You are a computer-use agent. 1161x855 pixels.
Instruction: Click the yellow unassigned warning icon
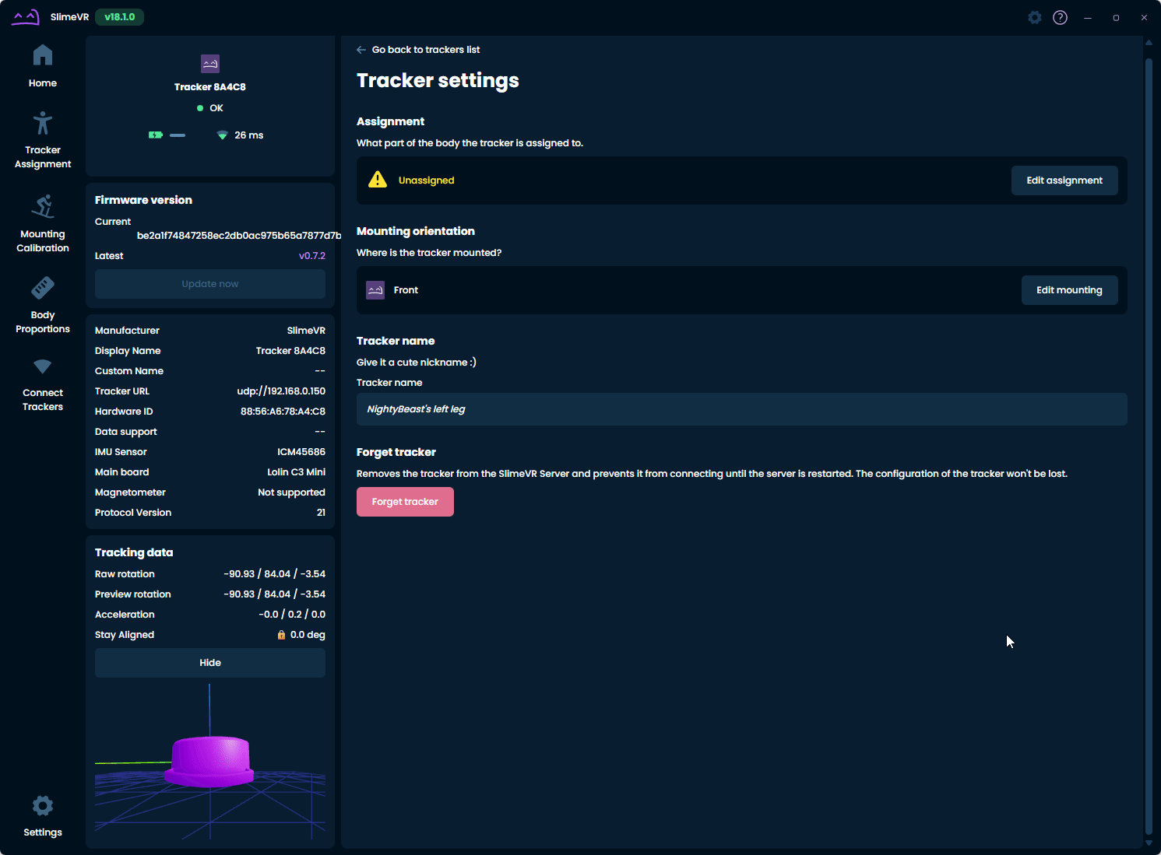pos(378,180)
